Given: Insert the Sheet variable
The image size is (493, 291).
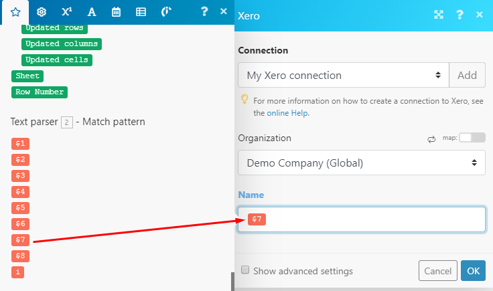Looking at the screenshot, I should coord(27,76).
